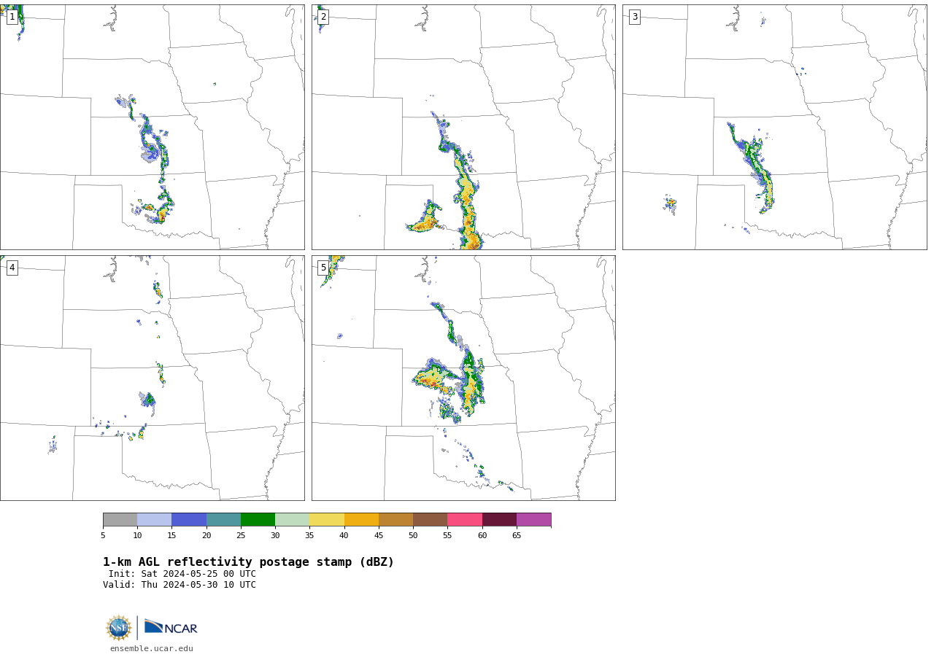Click the yellow 35-40 dBZ swatch
This screenshot has height=657, width=934.
coord(327,520)
